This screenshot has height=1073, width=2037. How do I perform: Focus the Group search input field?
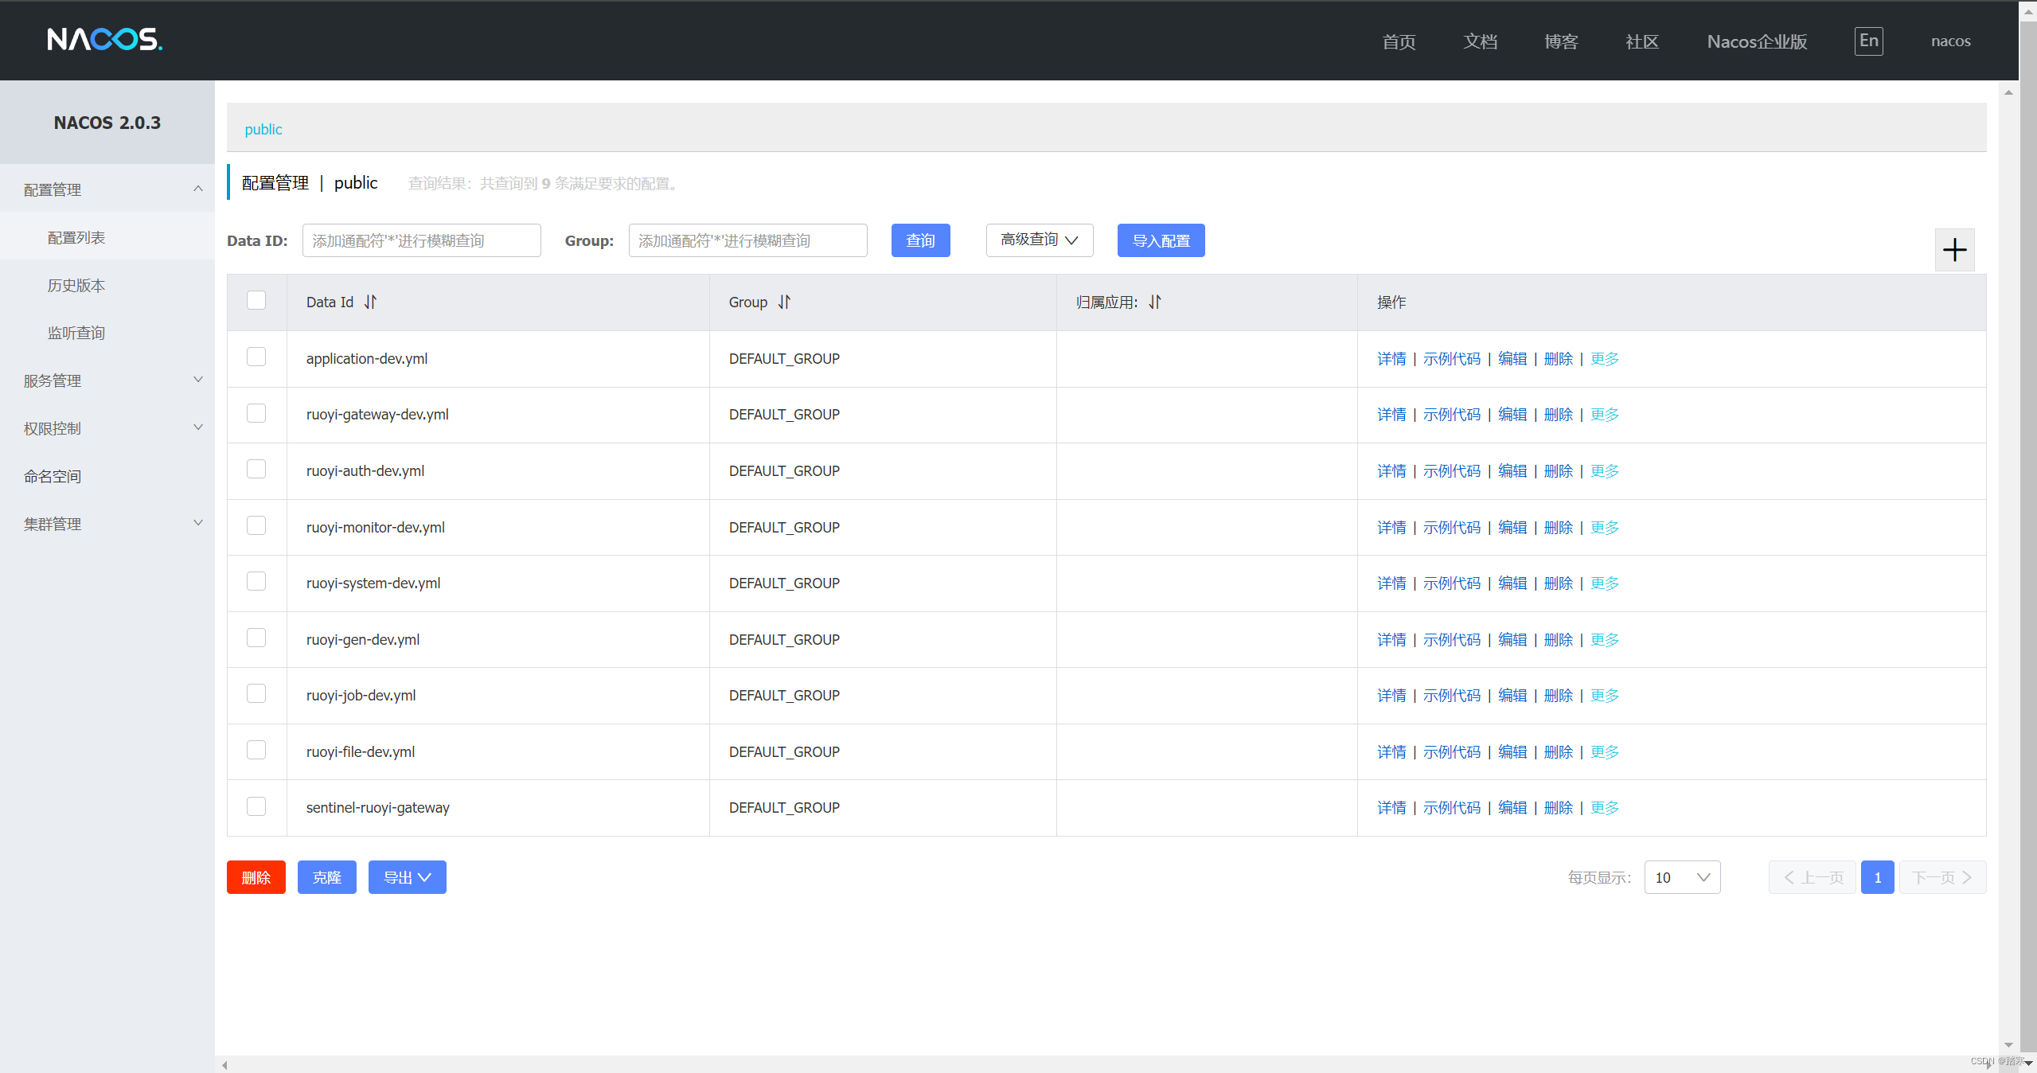point(747,240)
